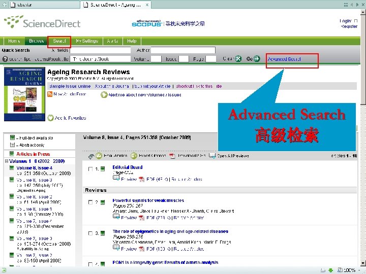366x274 pixels.
Task: Open the Search menu tab
Action: [x=59, y=41]
